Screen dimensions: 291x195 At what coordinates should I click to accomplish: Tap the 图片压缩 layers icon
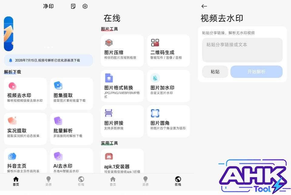click(109, 43)
